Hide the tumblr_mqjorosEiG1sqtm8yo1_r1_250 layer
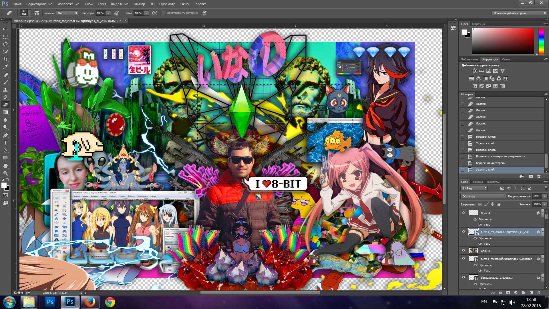The width and height of the screenshot is (549, 309). click(464, 232)
